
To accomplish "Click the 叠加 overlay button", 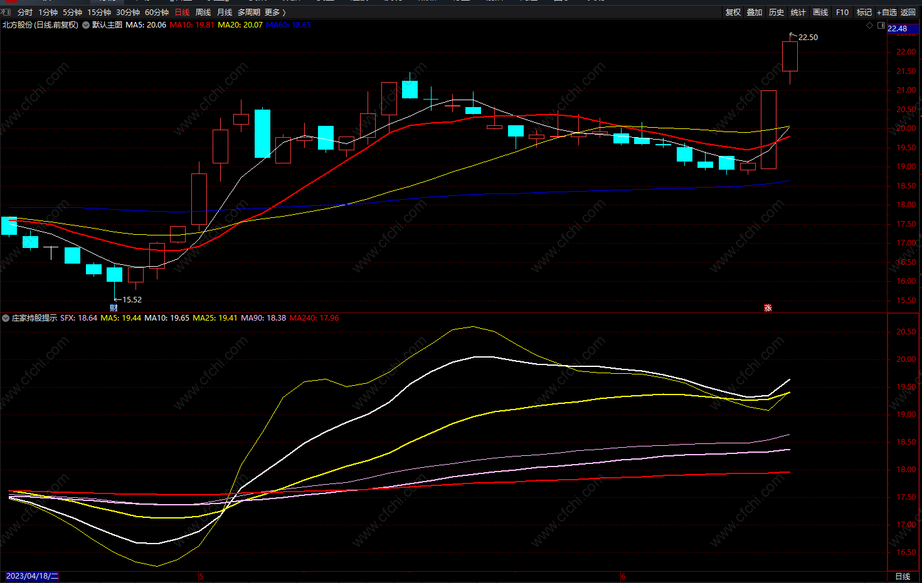I will pos(755,12).
